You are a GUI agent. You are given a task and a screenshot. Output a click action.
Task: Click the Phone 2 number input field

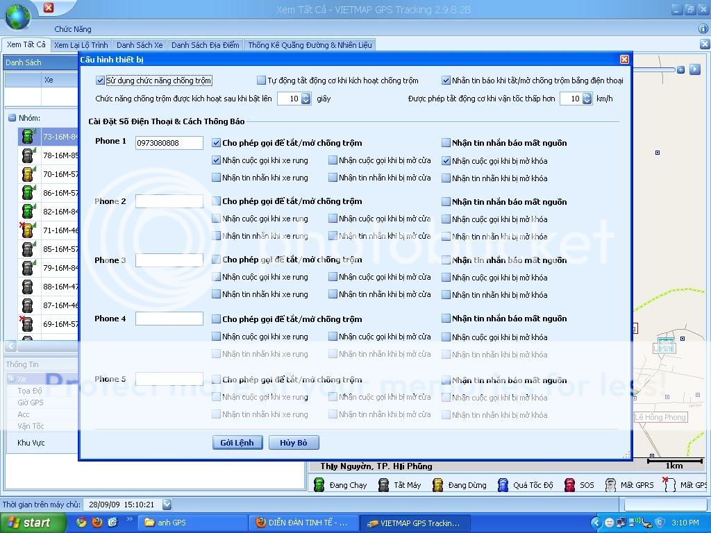169,201
